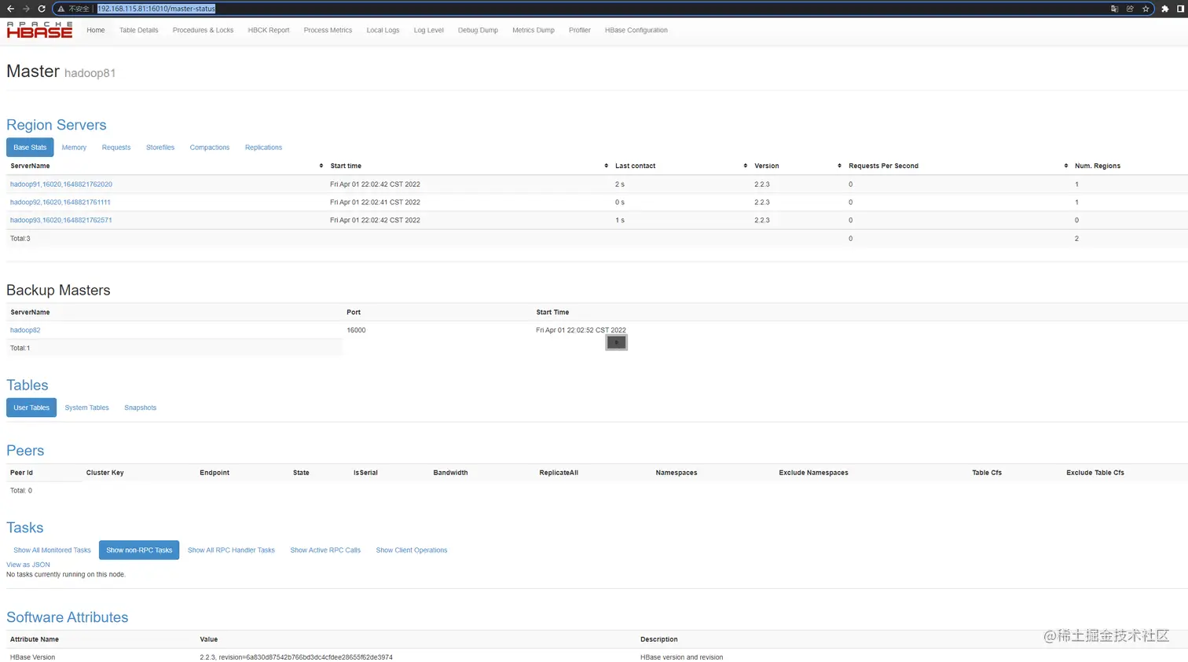Viewport: 1188px width, 662px height.
Task: Click the ReplicateAll column header
Action: pos(559,473)
